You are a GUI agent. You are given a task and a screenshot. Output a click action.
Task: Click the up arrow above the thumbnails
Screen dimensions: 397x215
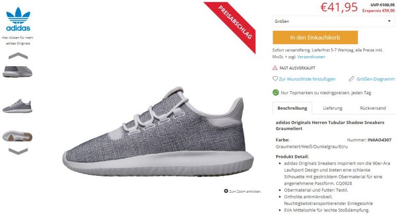pyautogui.click(x=18, y=56)
